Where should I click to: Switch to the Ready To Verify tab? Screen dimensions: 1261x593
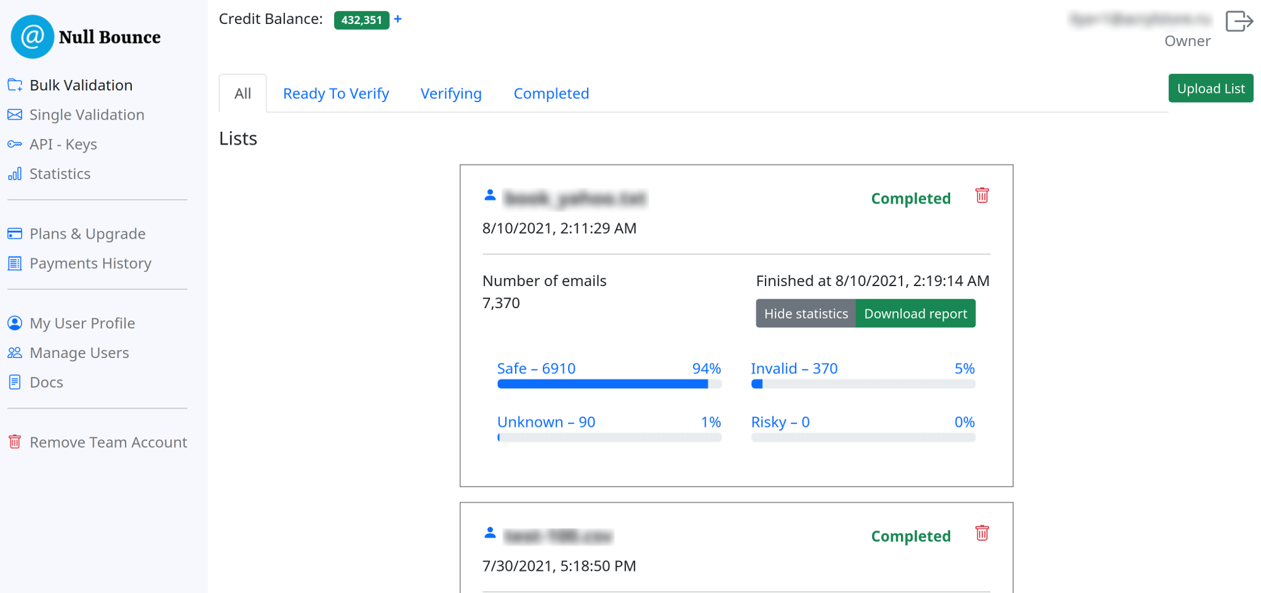(x=336, y=93)
